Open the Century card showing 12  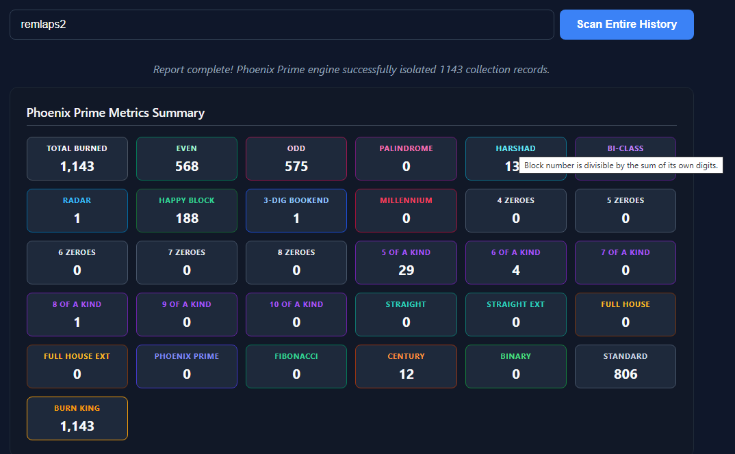406,366
